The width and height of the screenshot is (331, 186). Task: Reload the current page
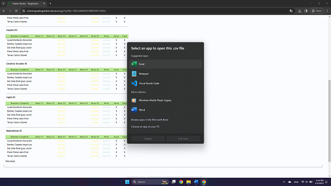click(16, 11)
